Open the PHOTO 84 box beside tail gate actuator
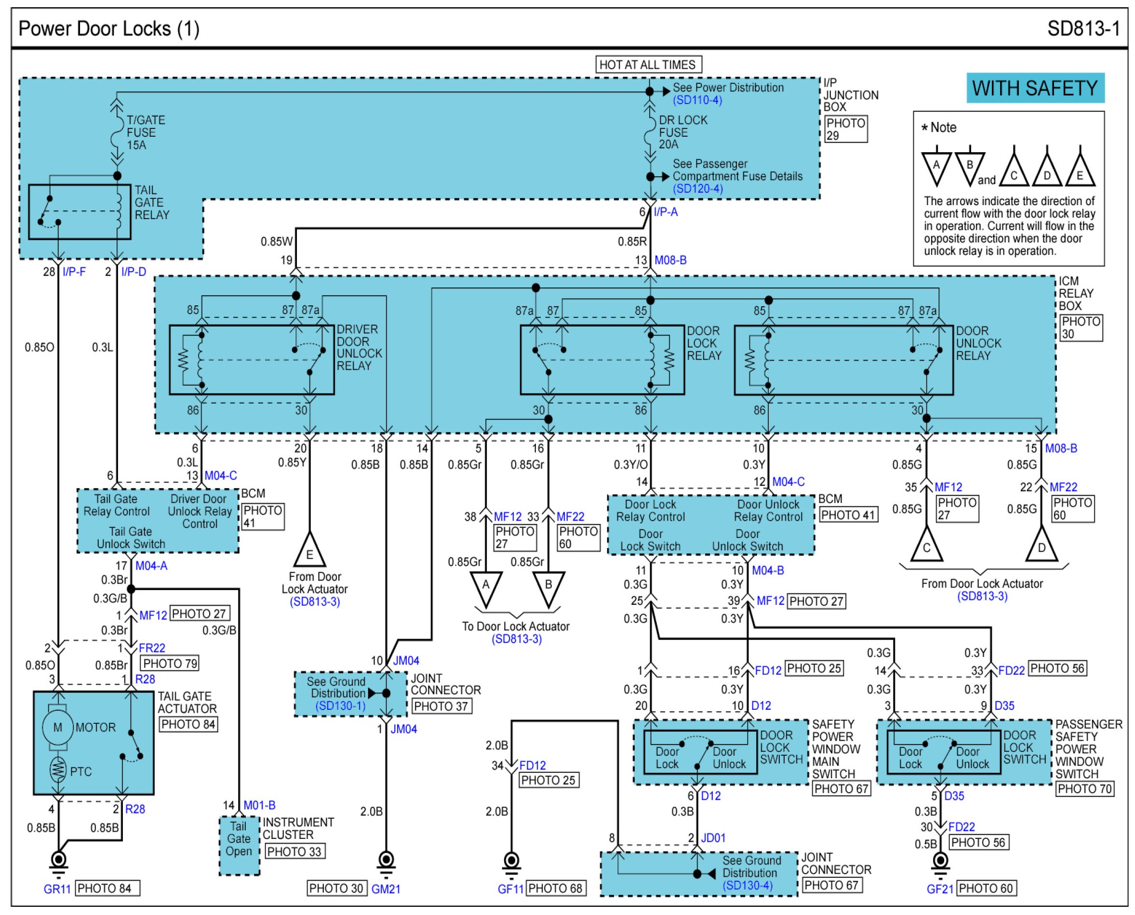This screenshot has height=915, width=1135. coord(188,724)
